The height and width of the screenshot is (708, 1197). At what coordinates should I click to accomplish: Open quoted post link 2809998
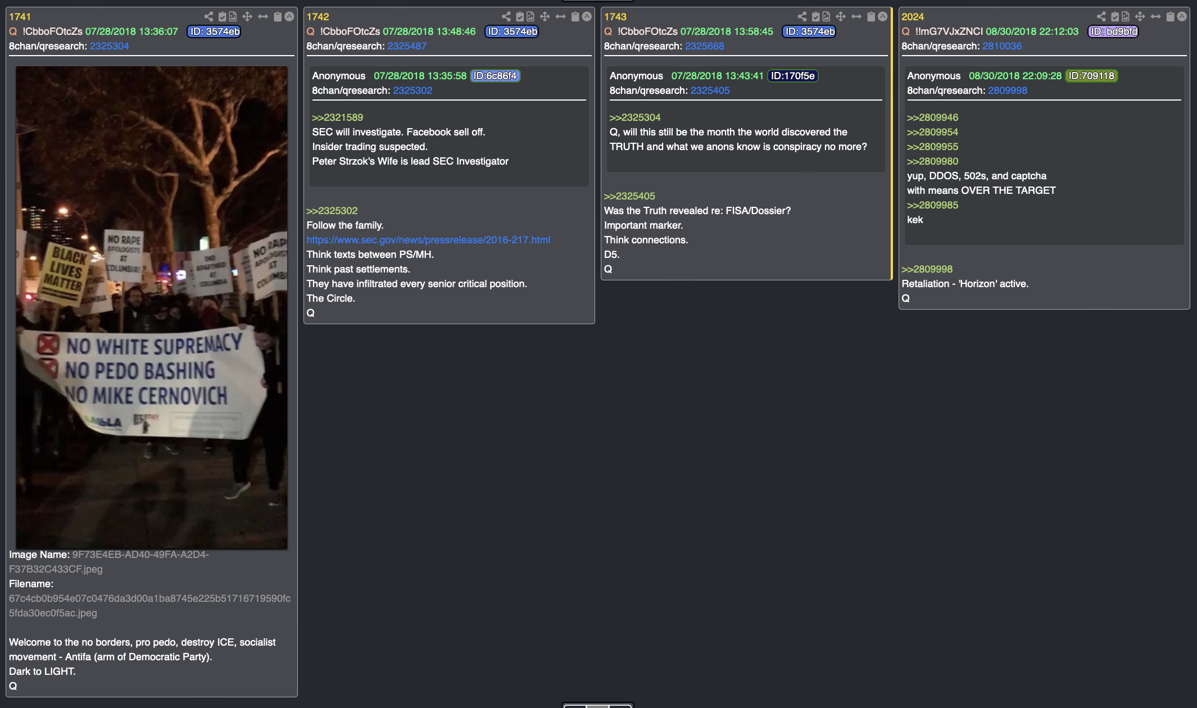tap(1008, 90)
